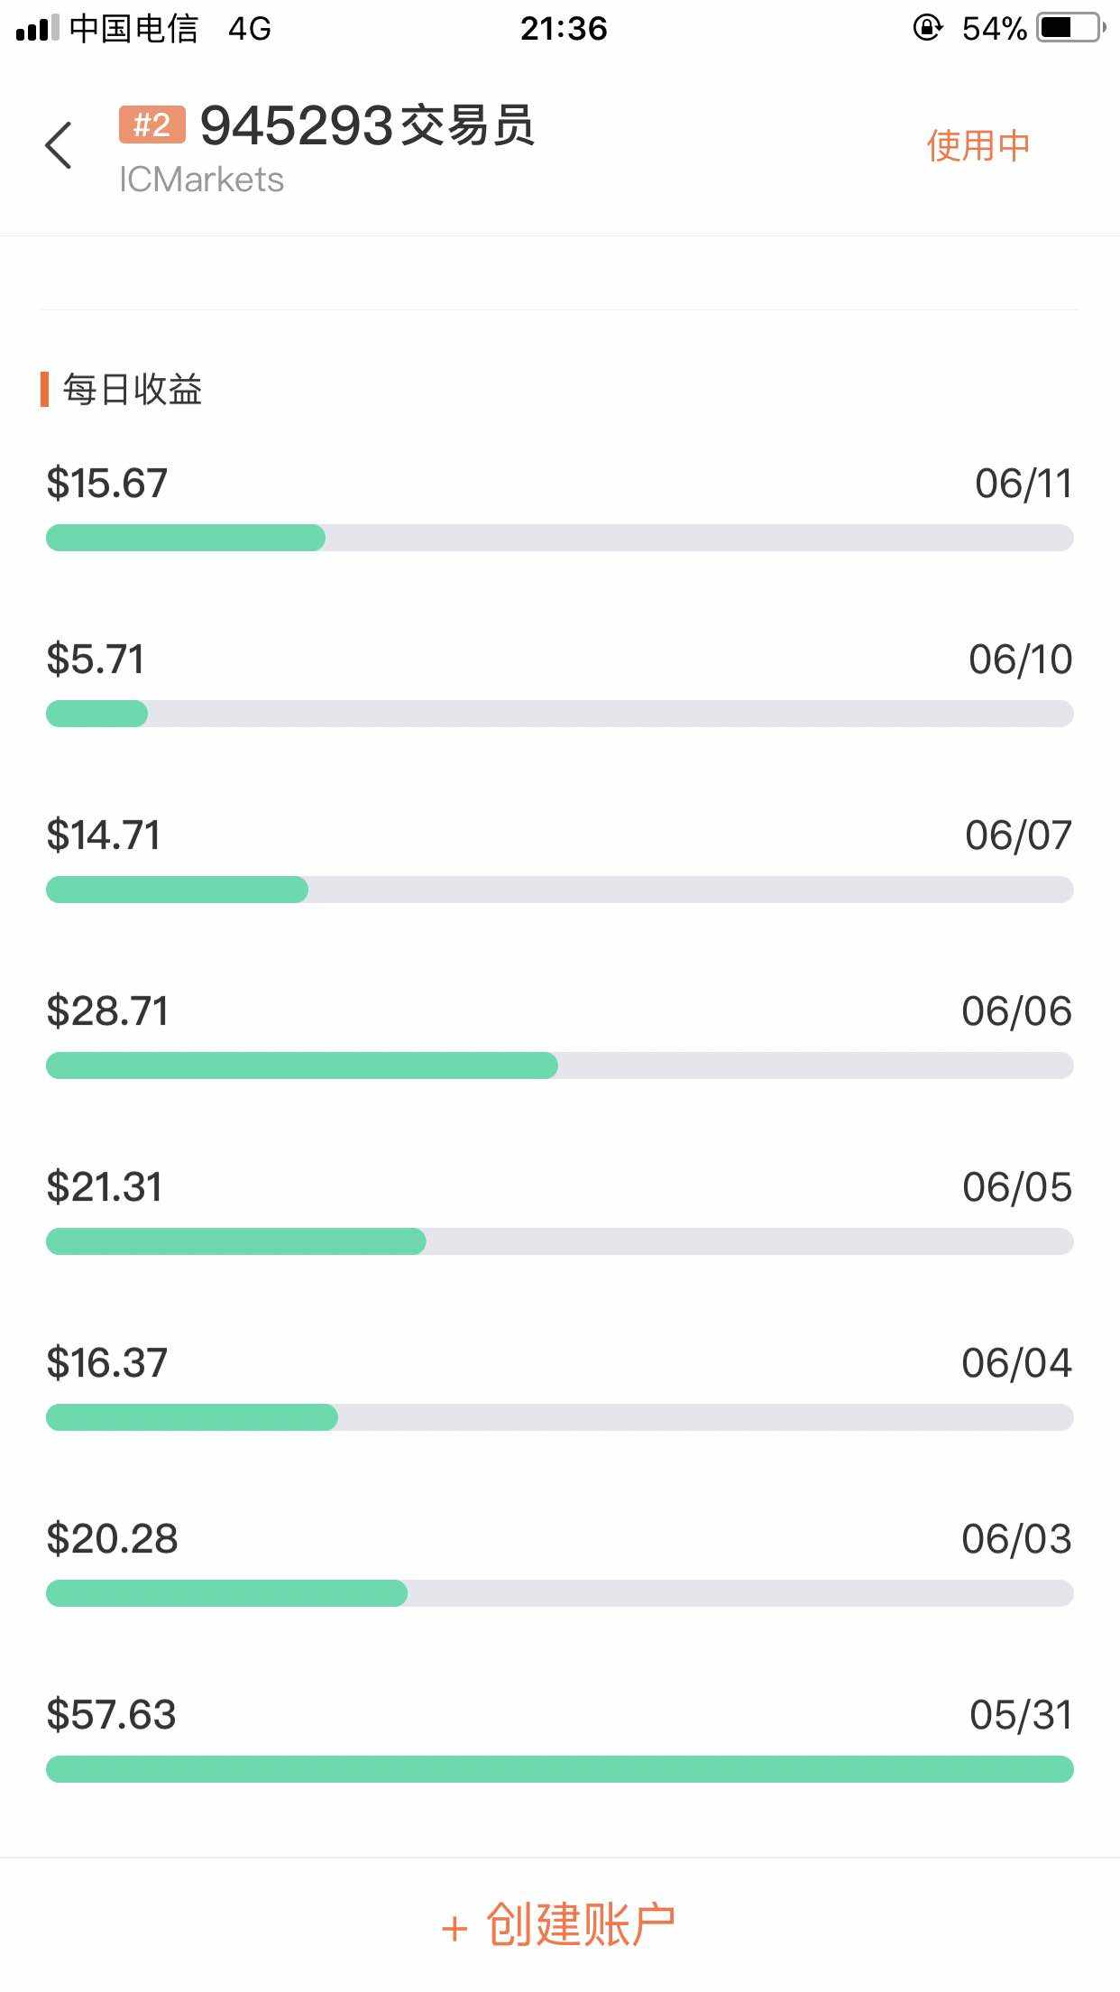
Task: Tap the + 创建账户 button
Action: coord(559,1924)
